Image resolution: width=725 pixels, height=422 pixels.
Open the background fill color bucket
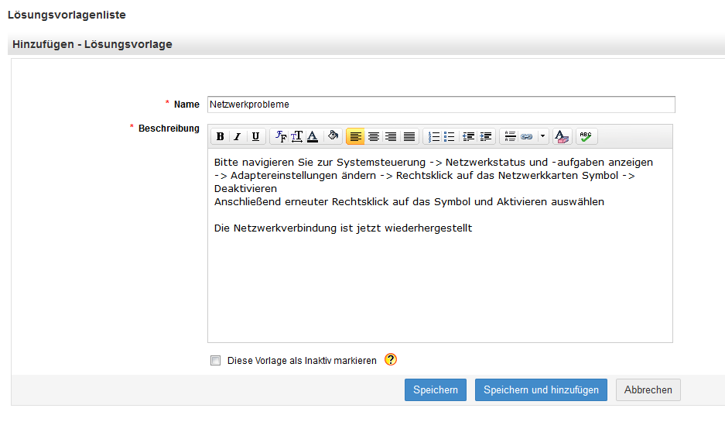[333, 136]
